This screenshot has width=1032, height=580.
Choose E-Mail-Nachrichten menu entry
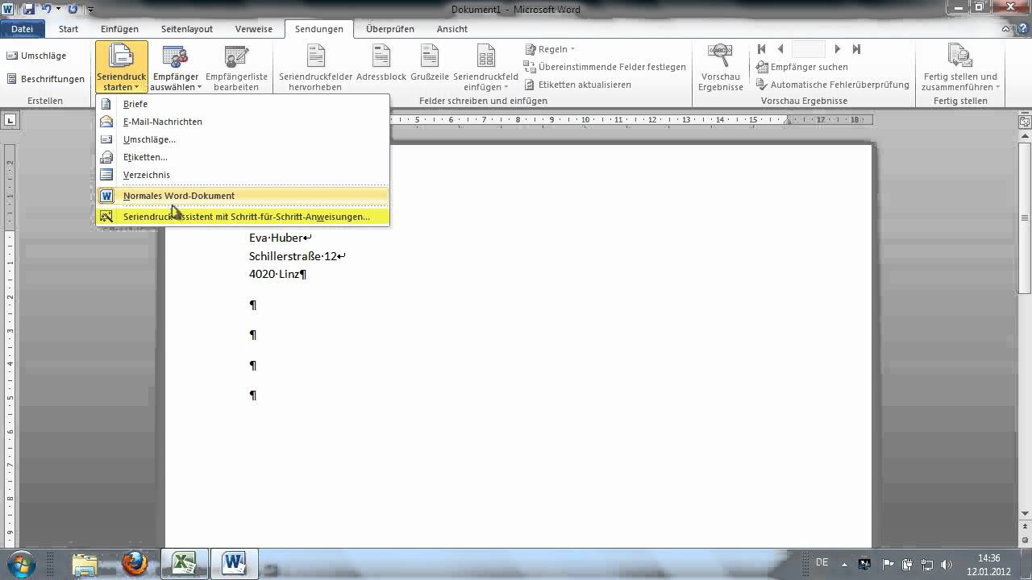point(243,122)
